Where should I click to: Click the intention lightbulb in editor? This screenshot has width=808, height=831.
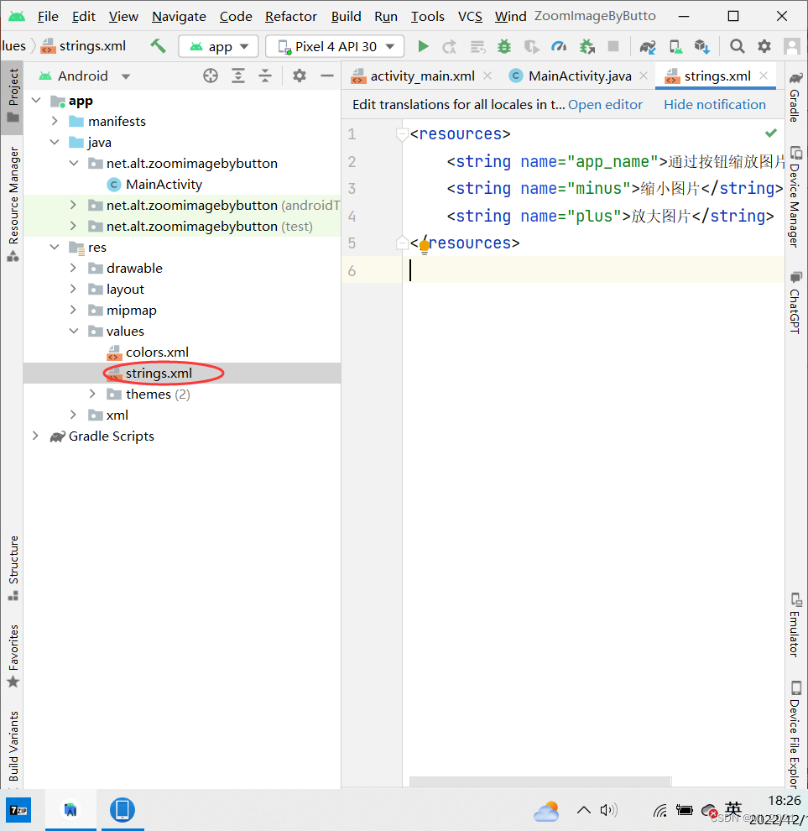click(x=425, y=245)
